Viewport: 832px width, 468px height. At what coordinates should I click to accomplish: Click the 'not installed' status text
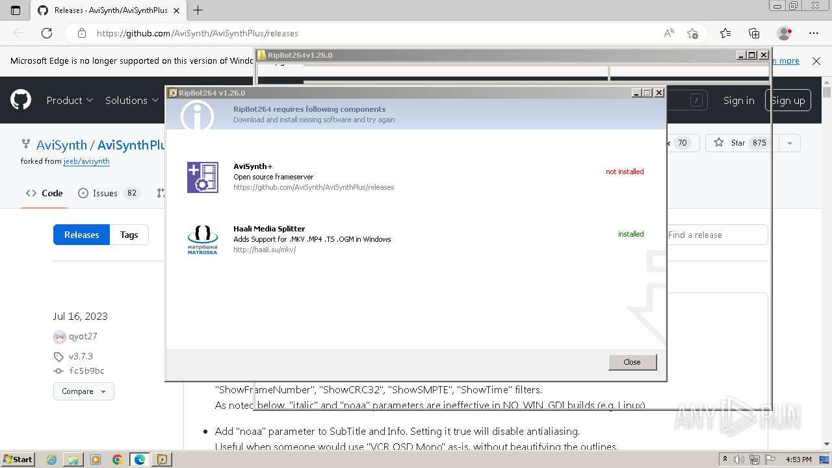click(x=625, y=172)
